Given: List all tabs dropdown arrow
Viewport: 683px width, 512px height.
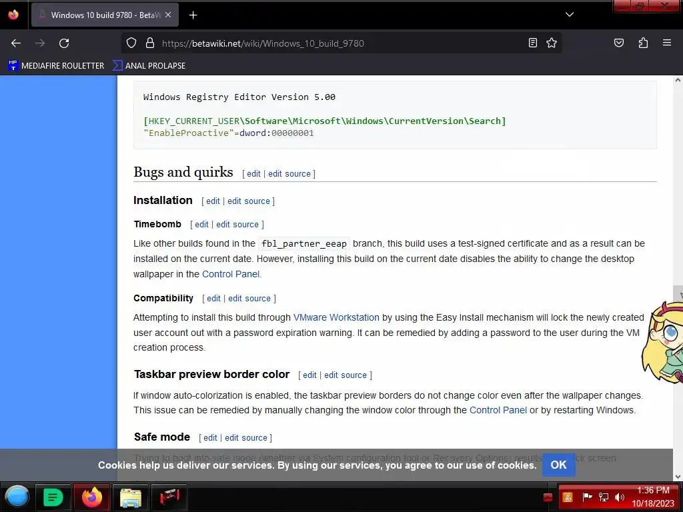Looking at the screenshot, I should [570, 15].
